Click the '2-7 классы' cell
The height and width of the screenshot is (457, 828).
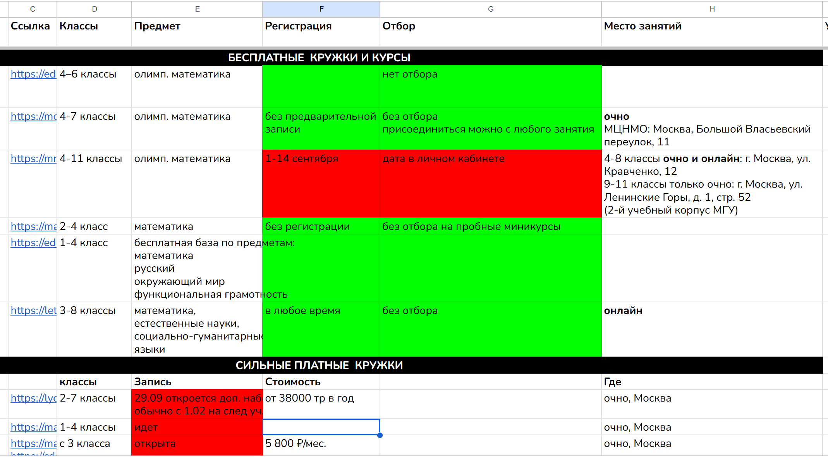click(94, 404)
